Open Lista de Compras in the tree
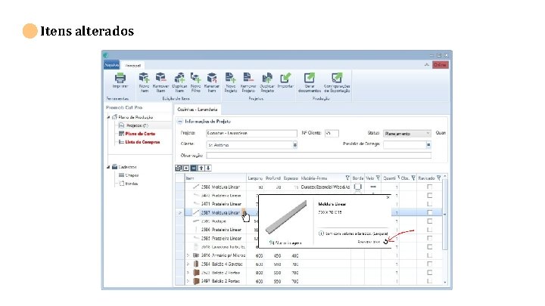Viewport: 545px width, 306px height. [x=142, y=142]
